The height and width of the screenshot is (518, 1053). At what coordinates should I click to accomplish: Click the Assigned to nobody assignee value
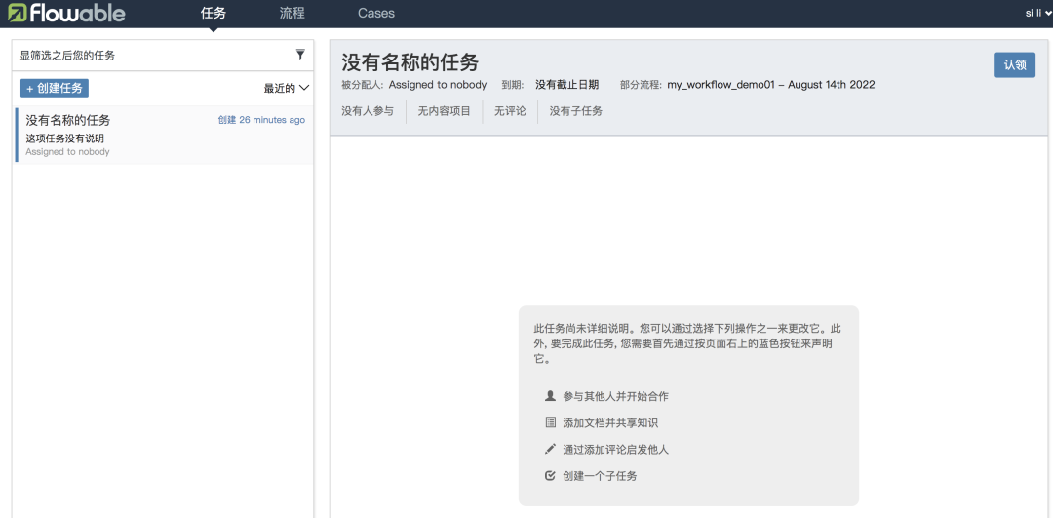click(x=438, y=85)
